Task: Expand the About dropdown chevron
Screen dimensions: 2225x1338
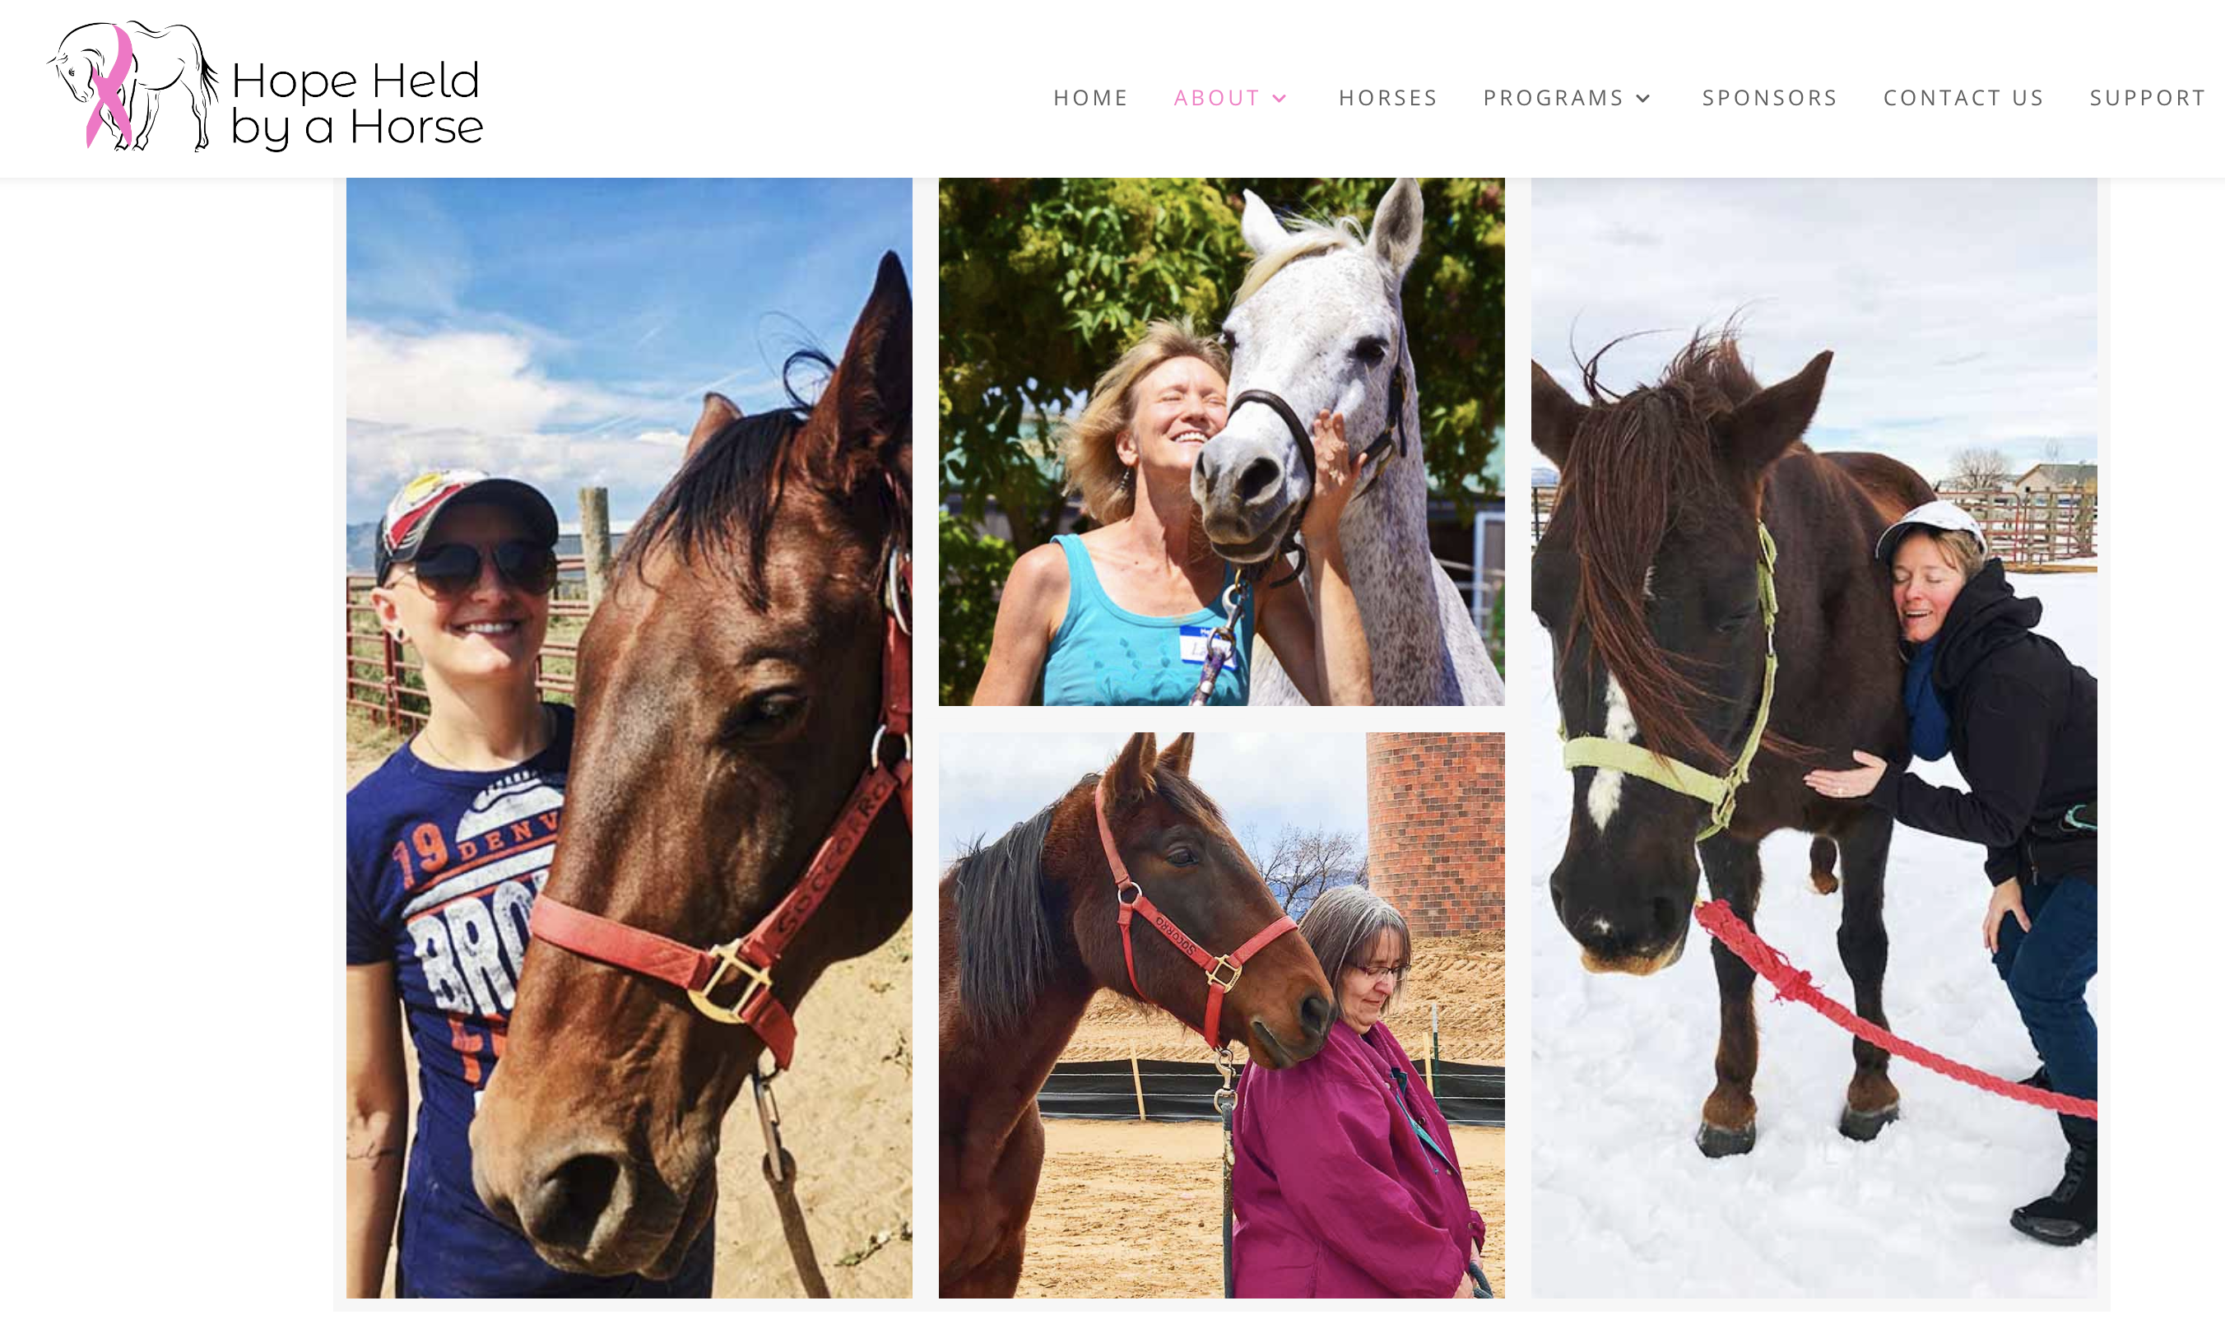Action: pos(1280,98)
